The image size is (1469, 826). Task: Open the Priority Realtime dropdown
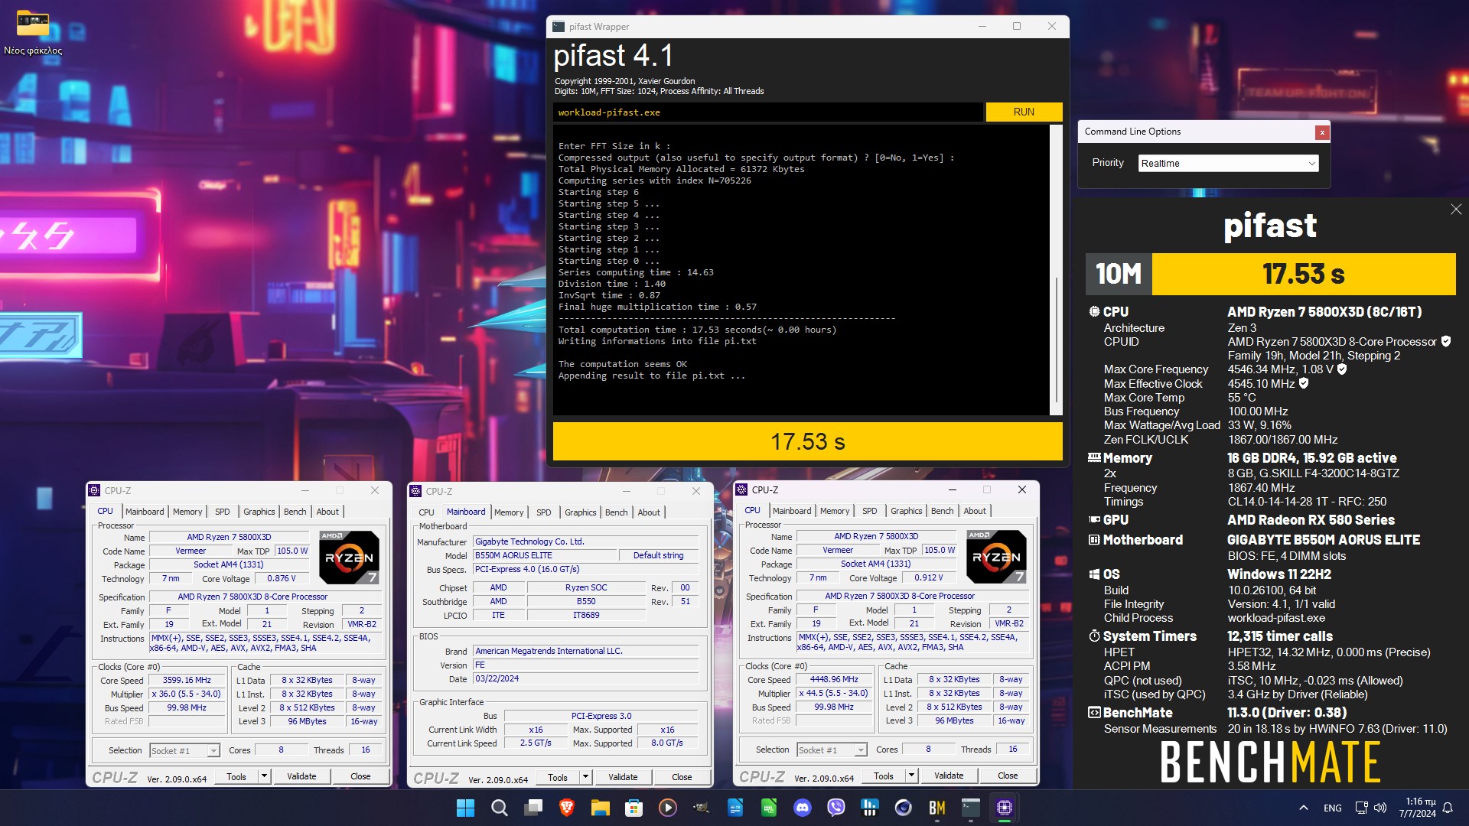(1228, 163)
